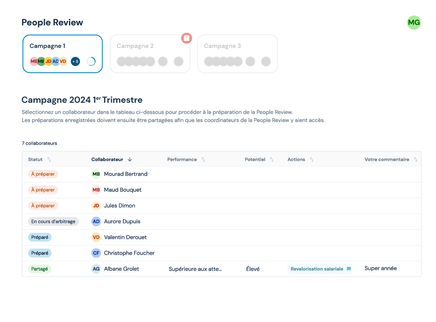
Task: Click the CF avatar for Christophe Foucher
Action: (x=96, y=253)
